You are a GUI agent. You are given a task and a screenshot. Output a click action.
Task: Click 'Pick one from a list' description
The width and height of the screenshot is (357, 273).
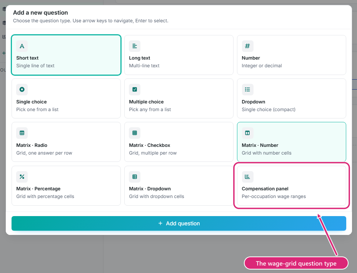click(x=37, y=110)
